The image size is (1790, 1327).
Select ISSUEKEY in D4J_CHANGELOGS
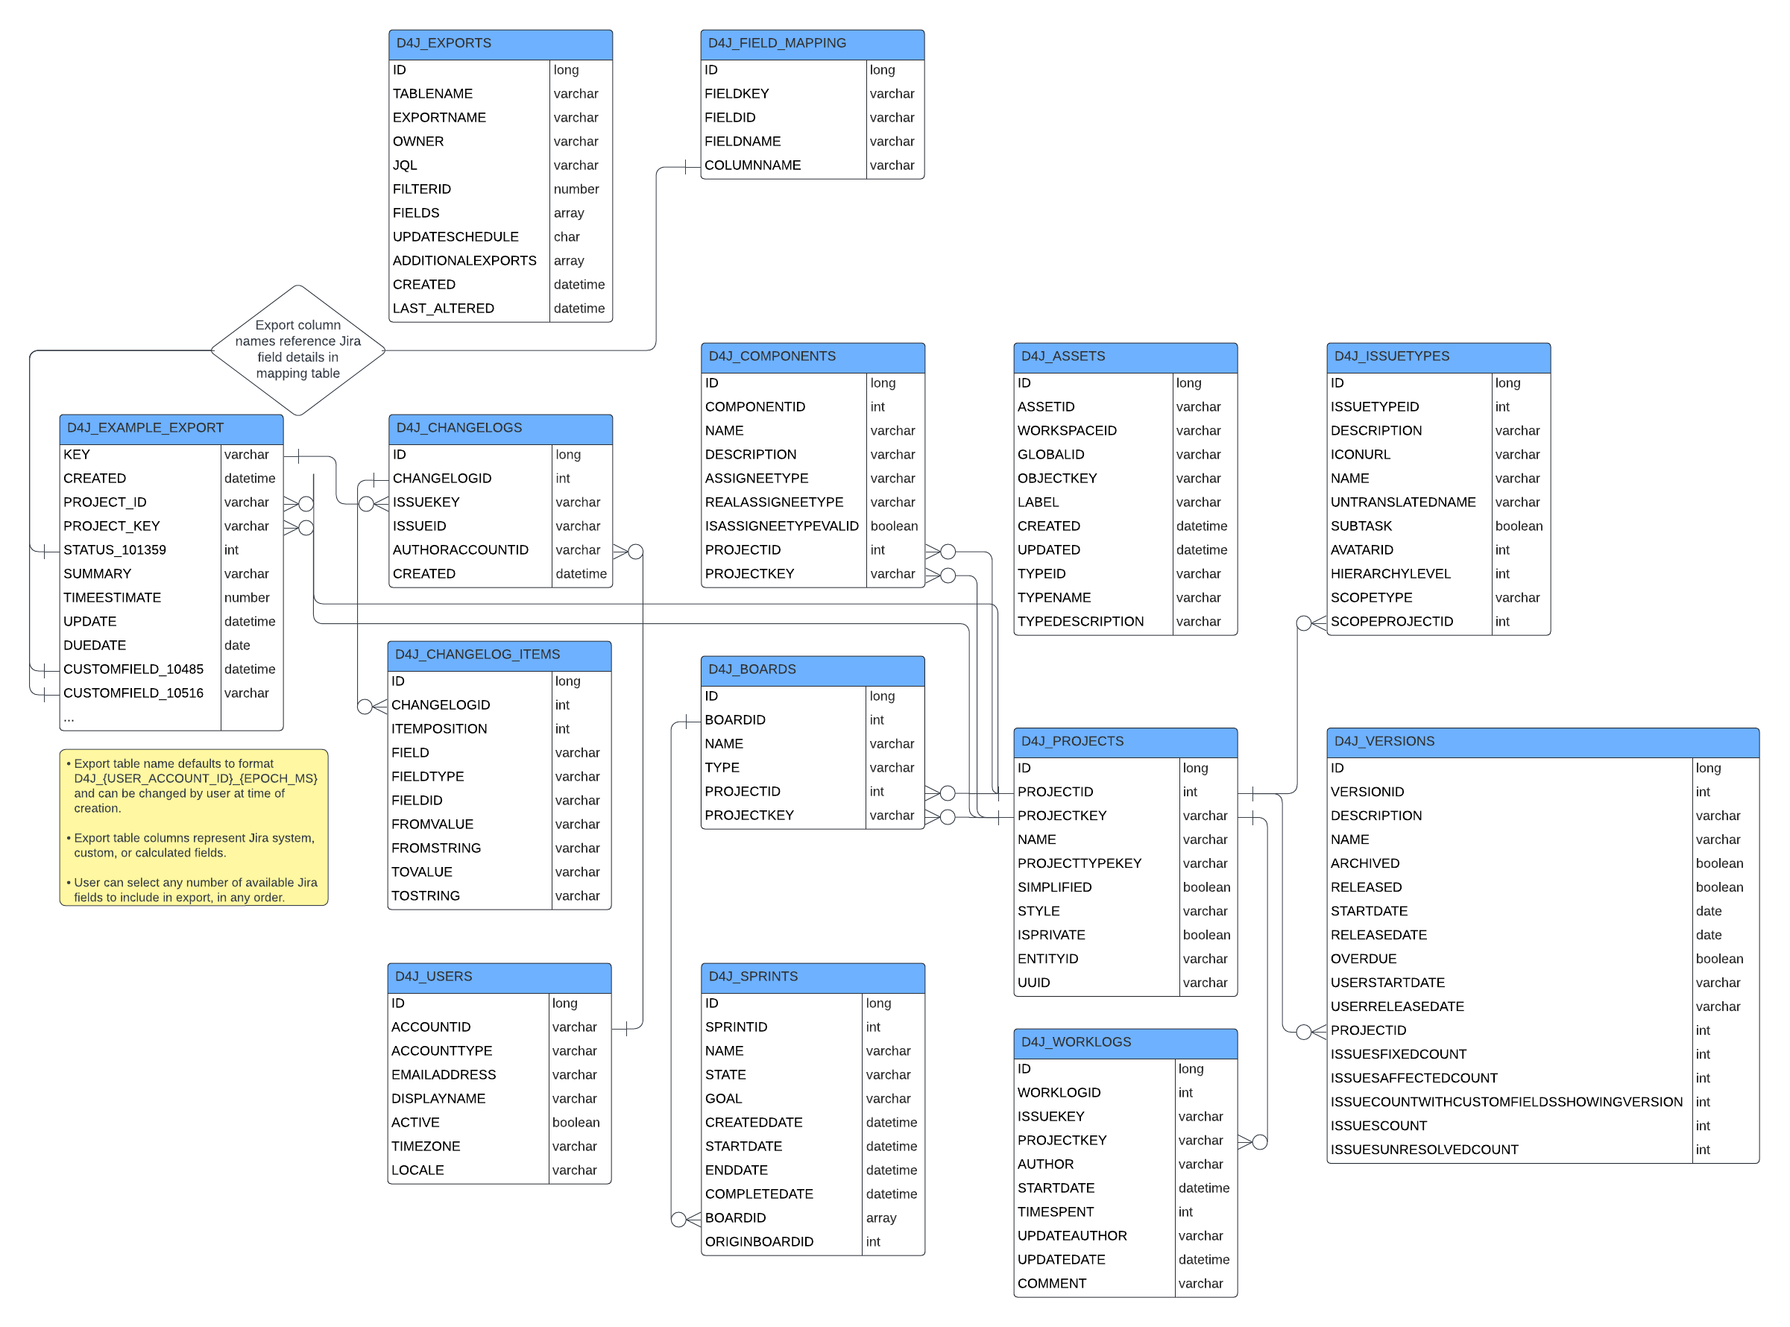pyautogui.click(x=500, y=503)
